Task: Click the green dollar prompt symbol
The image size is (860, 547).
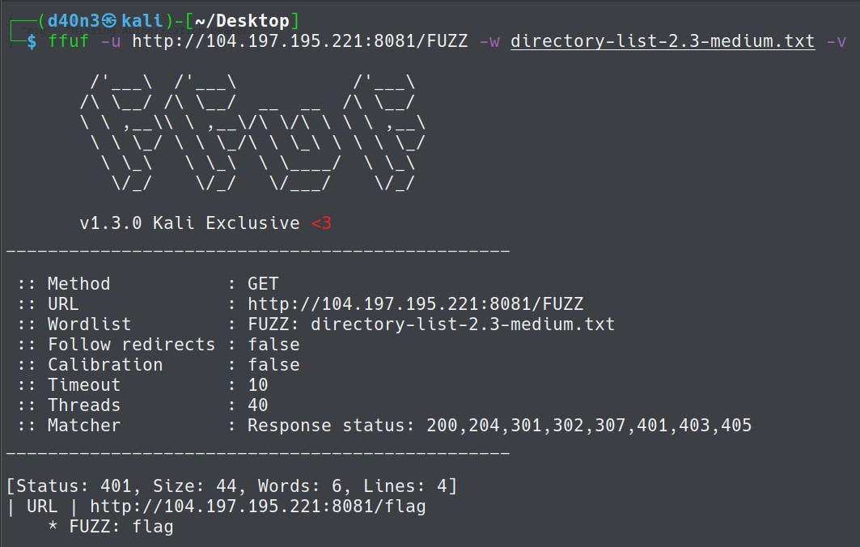Action: coord(32,41)
